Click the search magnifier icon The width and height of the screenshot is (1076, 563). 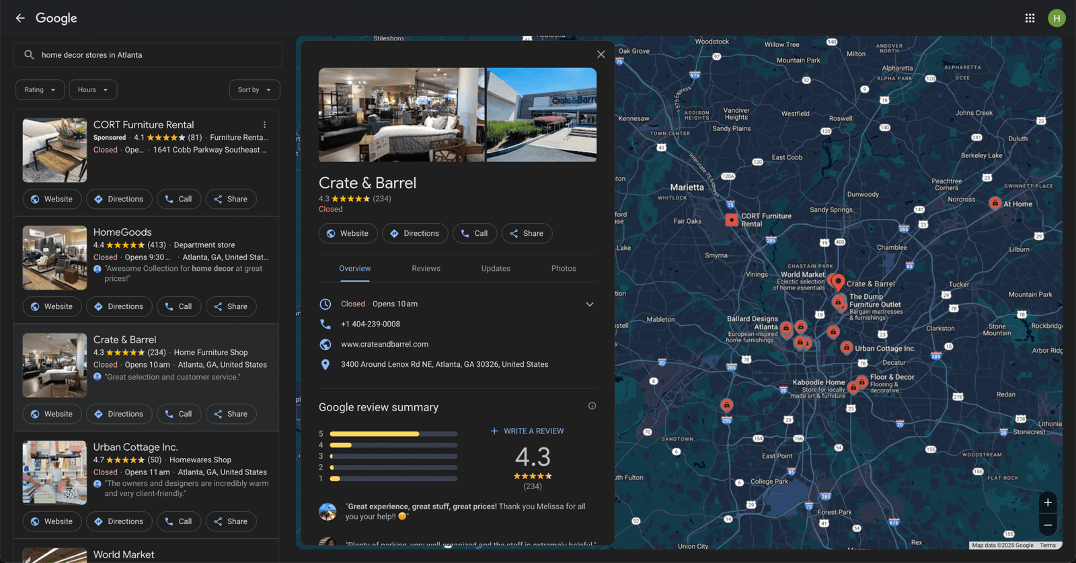coord(29,55)
